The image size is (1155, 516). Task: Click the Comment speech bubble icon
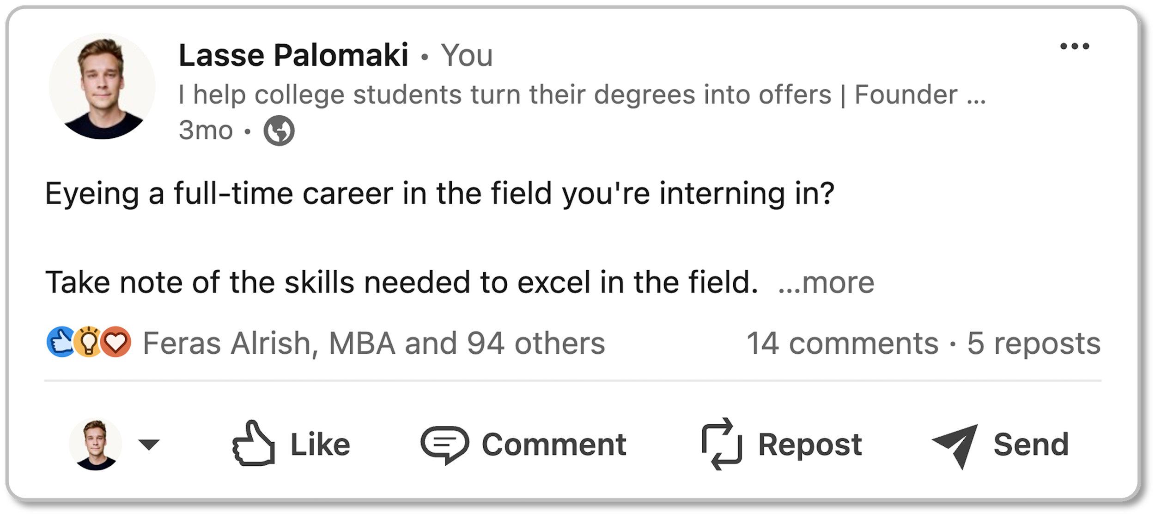(x=444, y=444)
